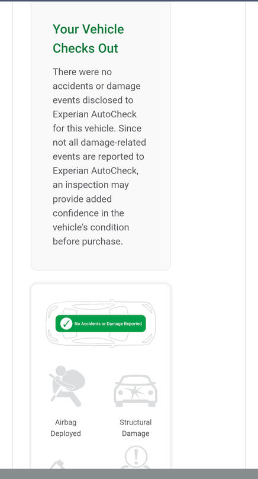Click the Airbag Deployed label
Viewport: 258px width, 479px height.
pos(66,427)
